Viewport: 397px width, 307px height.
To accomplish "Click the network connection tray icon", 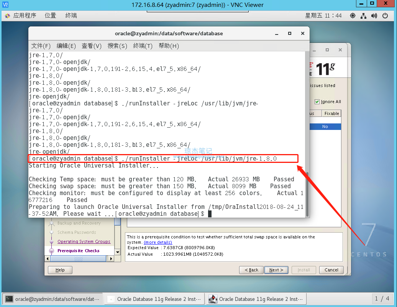I will [363, 16].
